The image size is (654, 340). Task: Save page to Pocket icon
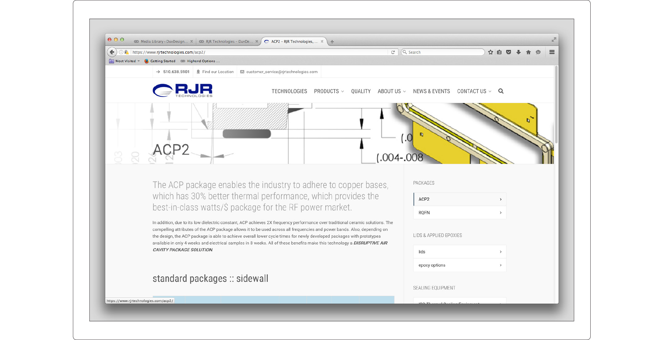tap(509, 52)
